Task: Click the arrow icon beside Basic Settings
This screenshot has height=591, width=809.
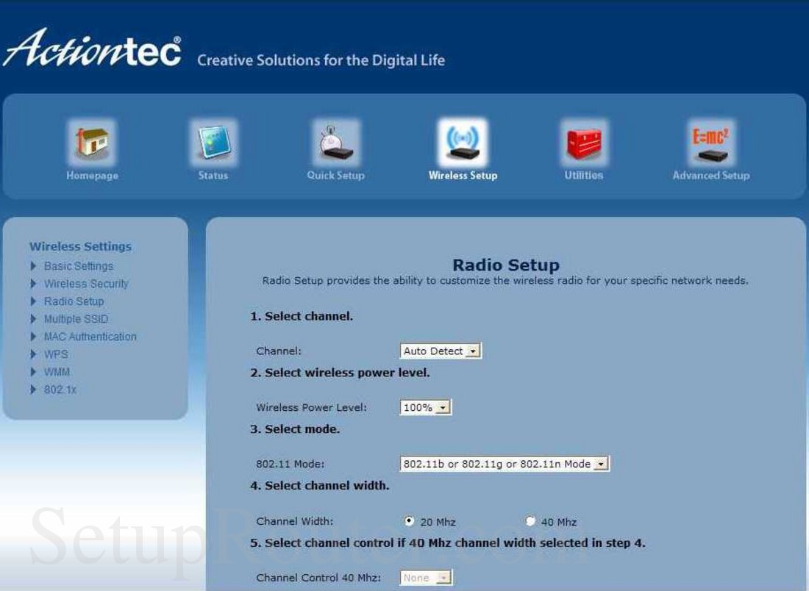Action: click(32, 266)
